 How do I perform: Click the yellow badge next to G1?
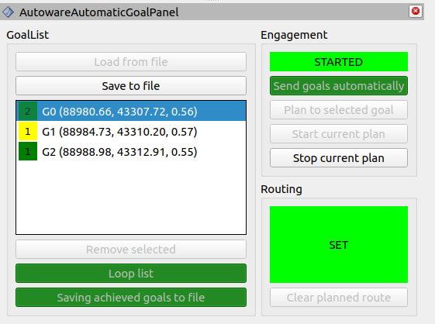tap(28, 131)
